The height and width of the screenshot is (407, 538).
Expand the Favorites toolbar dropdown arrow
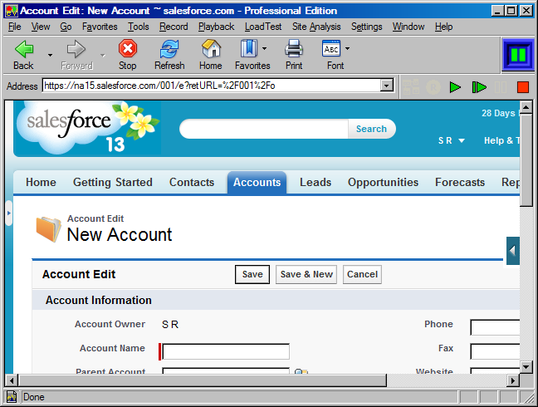[x=264, y=49]
